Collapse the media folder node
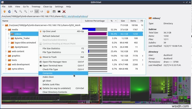 point(6,30)
